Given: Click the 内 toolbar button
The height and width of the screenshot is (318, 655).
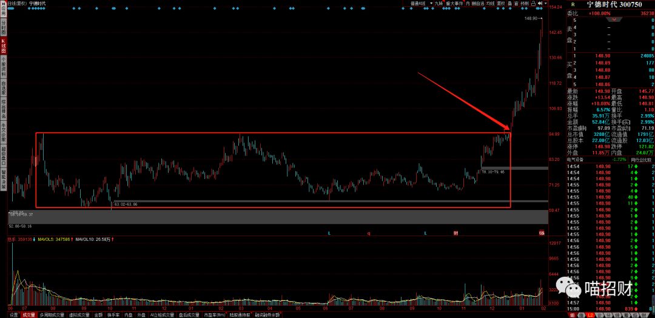Looking at the screenshot, I should (x=468, y=4).
